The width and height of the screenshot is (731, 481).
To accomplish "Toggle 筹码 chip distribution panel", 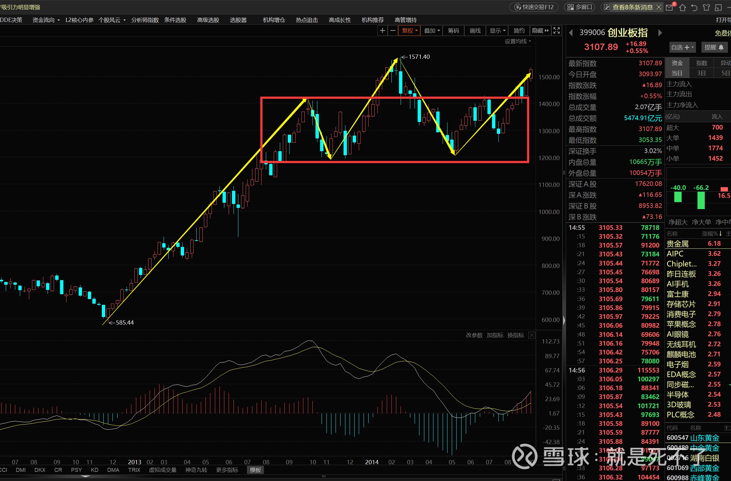I will 453,31.
